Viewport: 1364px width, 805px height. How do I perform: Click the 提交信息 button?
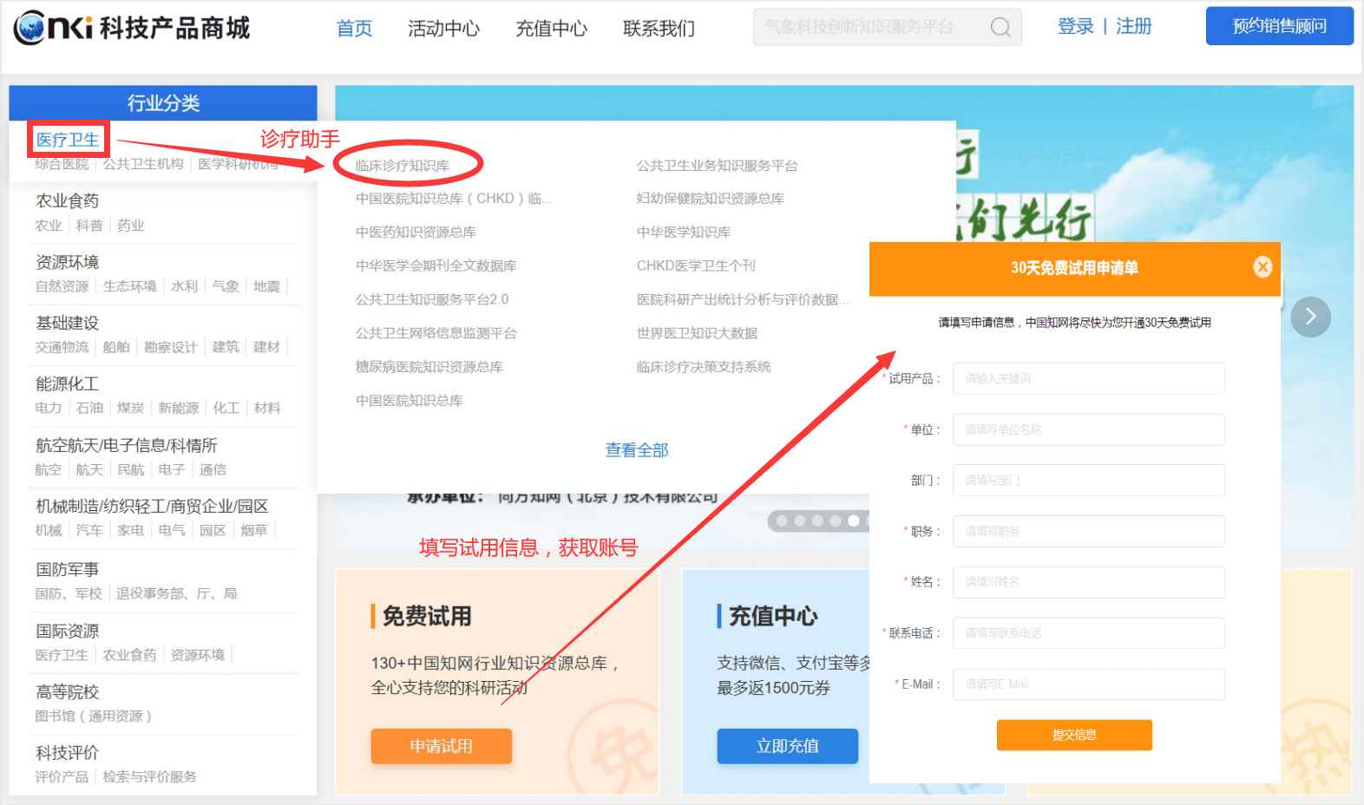tap(1074, 735)
